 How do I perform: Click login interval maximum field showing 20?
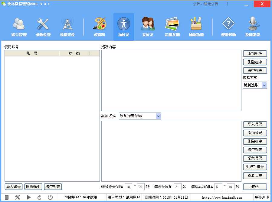141,187
